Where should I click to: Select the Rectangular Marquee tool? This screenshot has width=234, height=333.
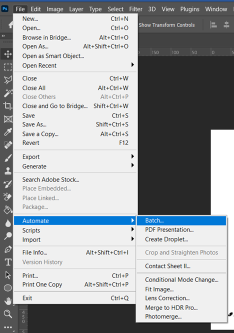pyautogui.click(x=8, y=67)
